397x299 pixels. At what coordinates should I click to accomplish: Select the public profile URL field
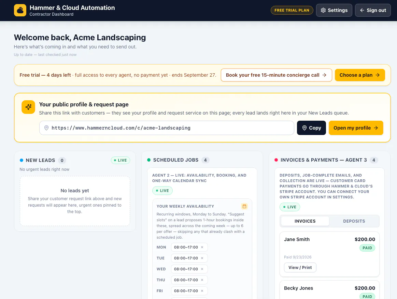(x=167, y=128)
